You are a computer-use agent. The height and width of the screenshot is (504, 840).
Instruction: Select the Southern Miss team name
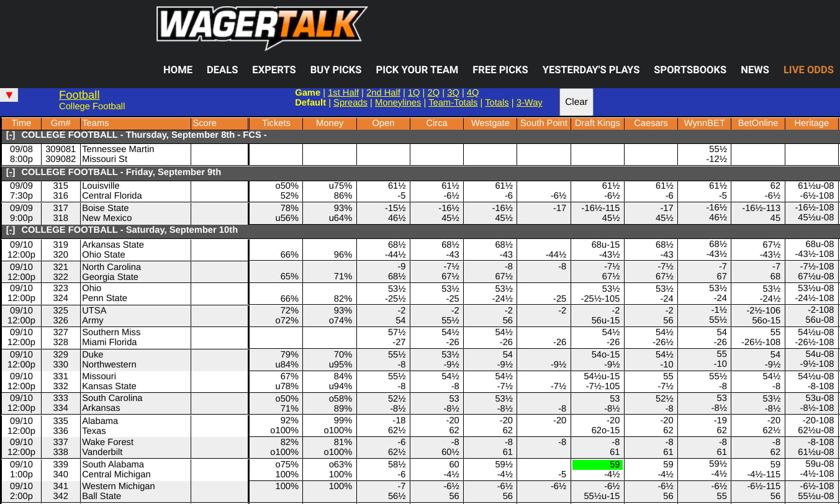[112, 332]
